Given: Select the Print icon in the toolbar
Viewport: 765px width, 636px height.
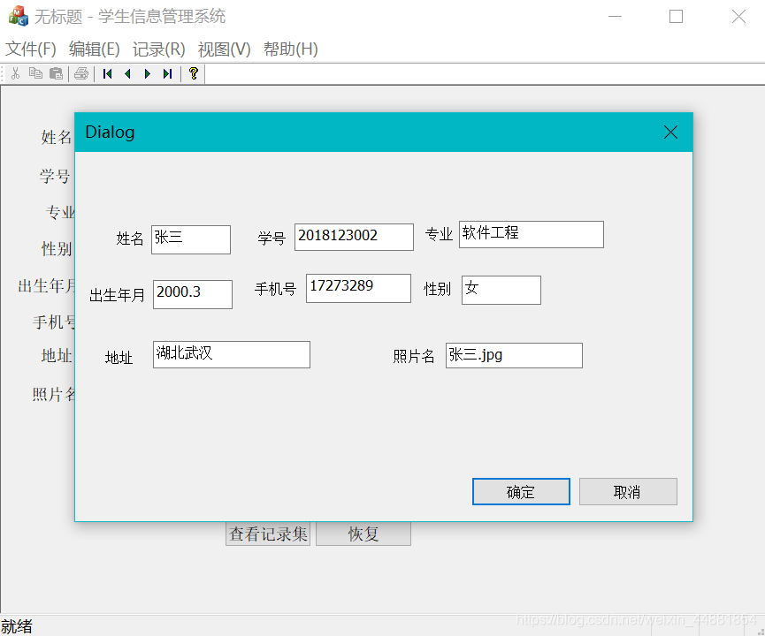Looking at the screenshot, I should point(80,73).
